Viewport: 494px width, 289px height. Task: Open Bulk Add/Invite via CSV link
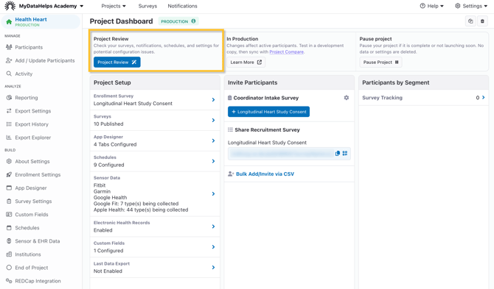[x=265, y=174]
